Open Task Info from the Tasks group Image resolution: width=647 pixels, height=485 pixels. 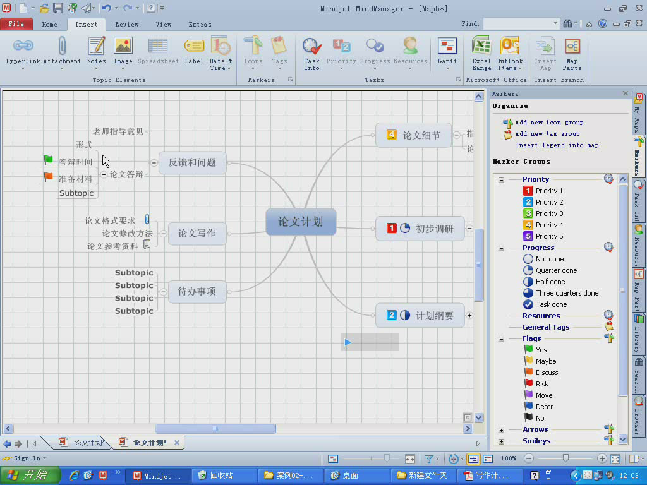coord(312,54)
